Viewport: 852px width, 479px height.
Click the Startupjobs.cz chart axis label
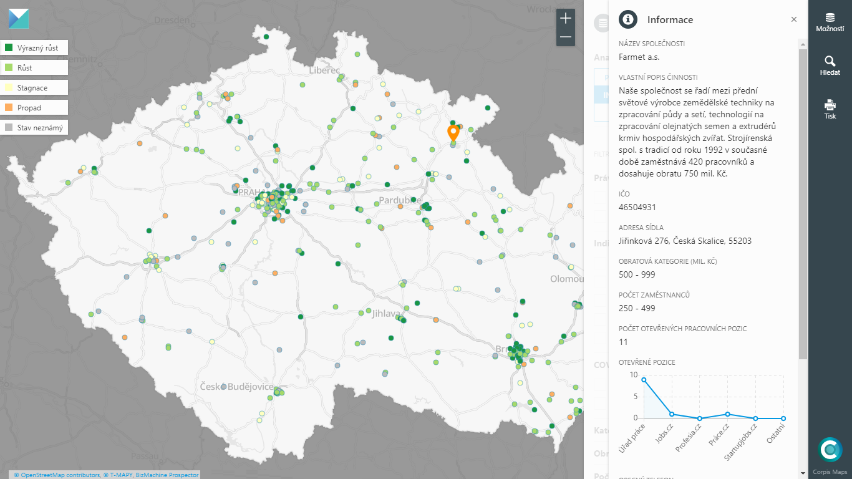(x=741, y=442)
